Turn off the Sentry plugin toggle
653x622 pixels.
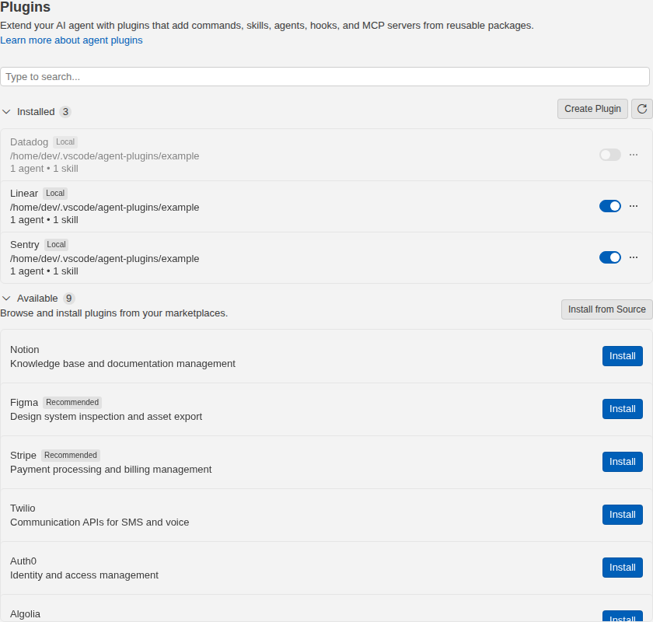[x=610, y=257]
